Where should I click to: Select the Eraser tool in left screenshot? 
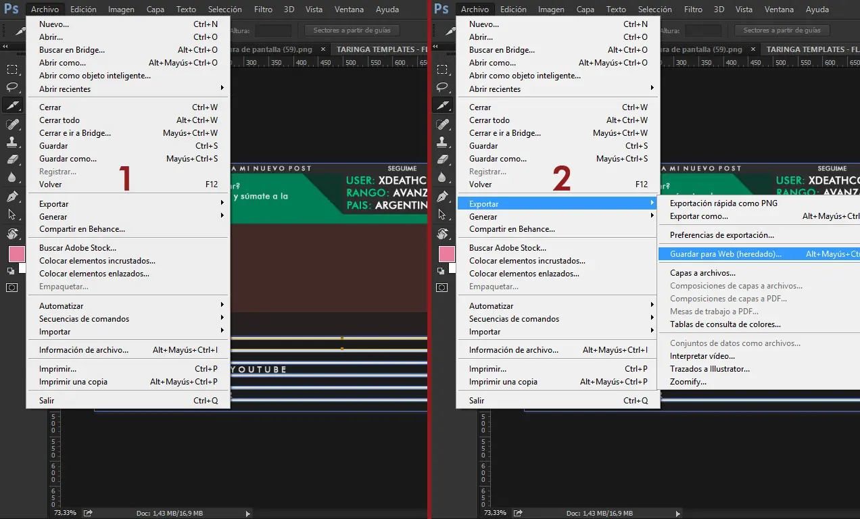pos(12,159)
